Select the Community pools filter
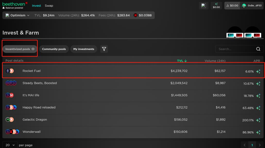This screenshot has width=265, height=148. [54, 49]
